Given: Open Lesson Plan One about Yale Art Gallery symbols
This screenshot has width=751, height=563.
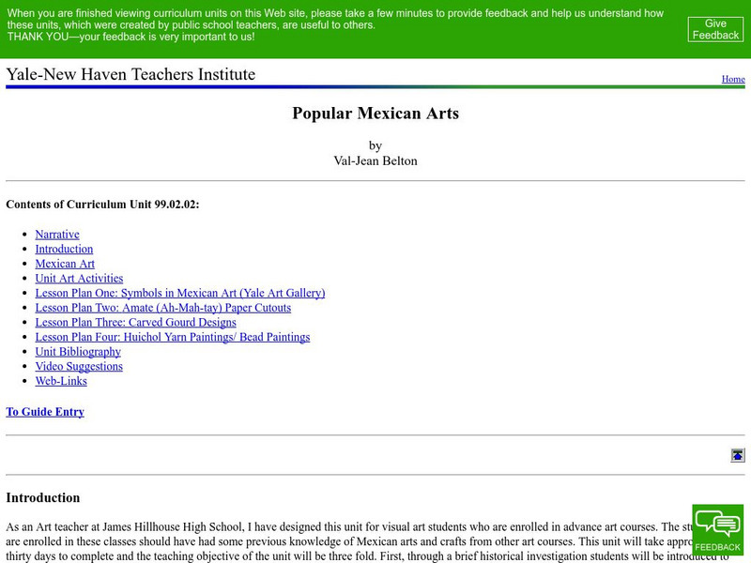Looking at the screenshot, I should (178, 293).
